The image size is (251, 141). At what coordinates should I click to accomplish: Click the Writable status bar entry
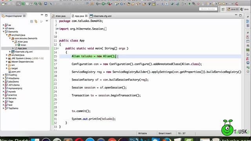pyautogui.click(x=142, y=133)
